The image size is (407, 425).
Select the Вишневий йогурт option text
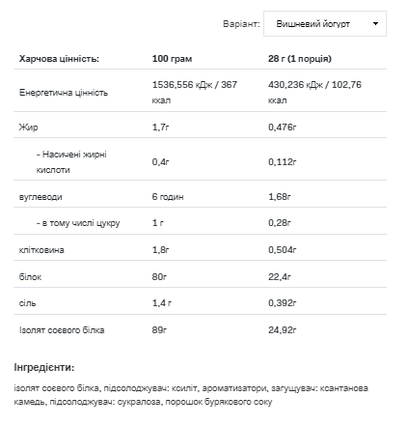(312, 24)
